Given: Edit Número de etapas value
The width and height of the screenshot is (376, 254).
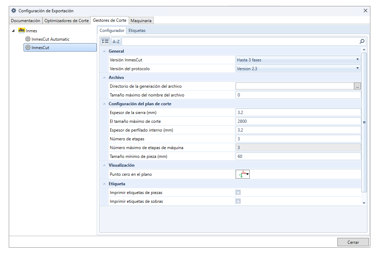Looking at the screenshot, I should click(298, 139).
